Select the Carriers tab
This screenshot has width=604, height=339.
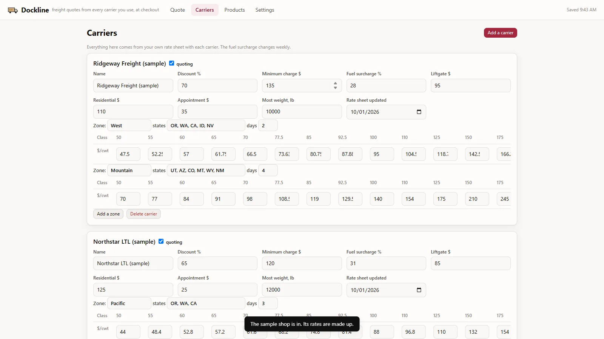[x=205, y=10]
